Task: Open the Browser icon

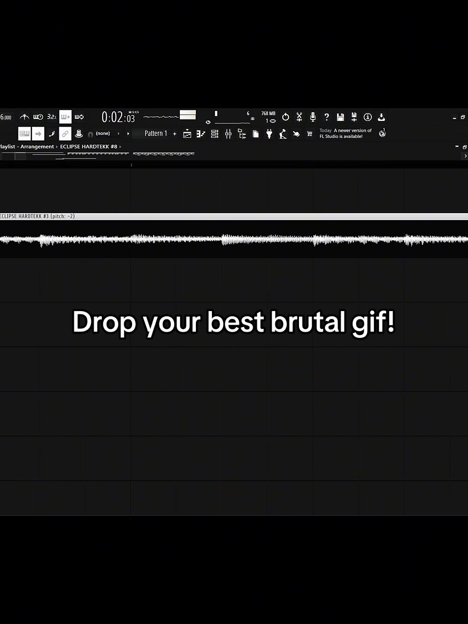Action: (242, 134)
